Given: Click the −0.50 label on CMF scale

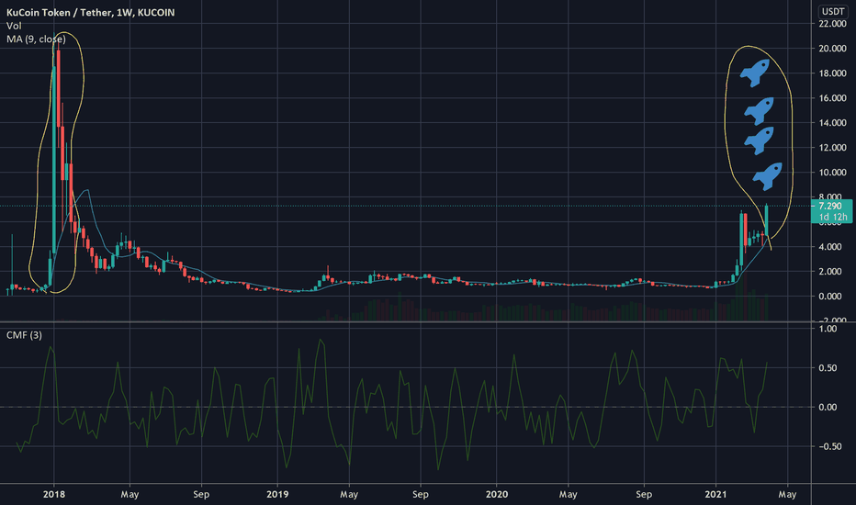Looking at the screenshot, I should pos(828,446).
